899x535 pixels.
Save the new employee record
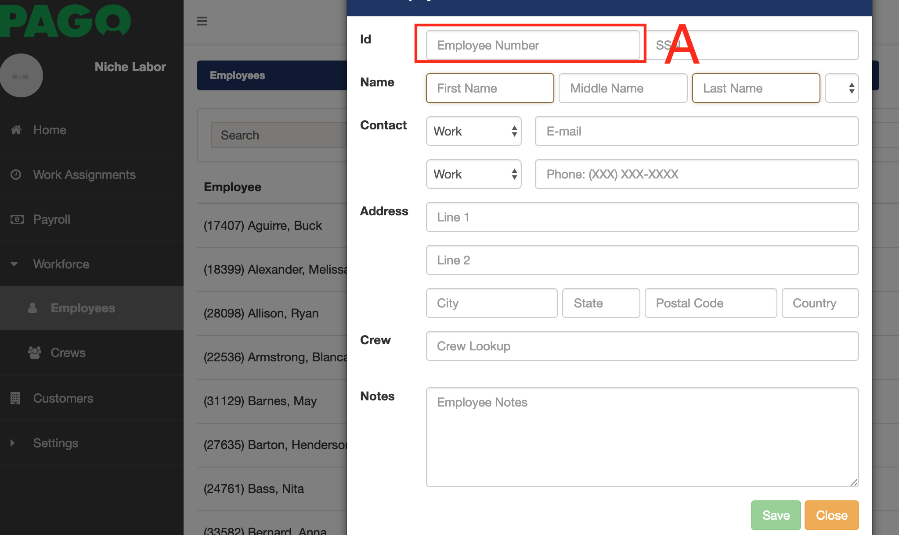tap(775, 515)
